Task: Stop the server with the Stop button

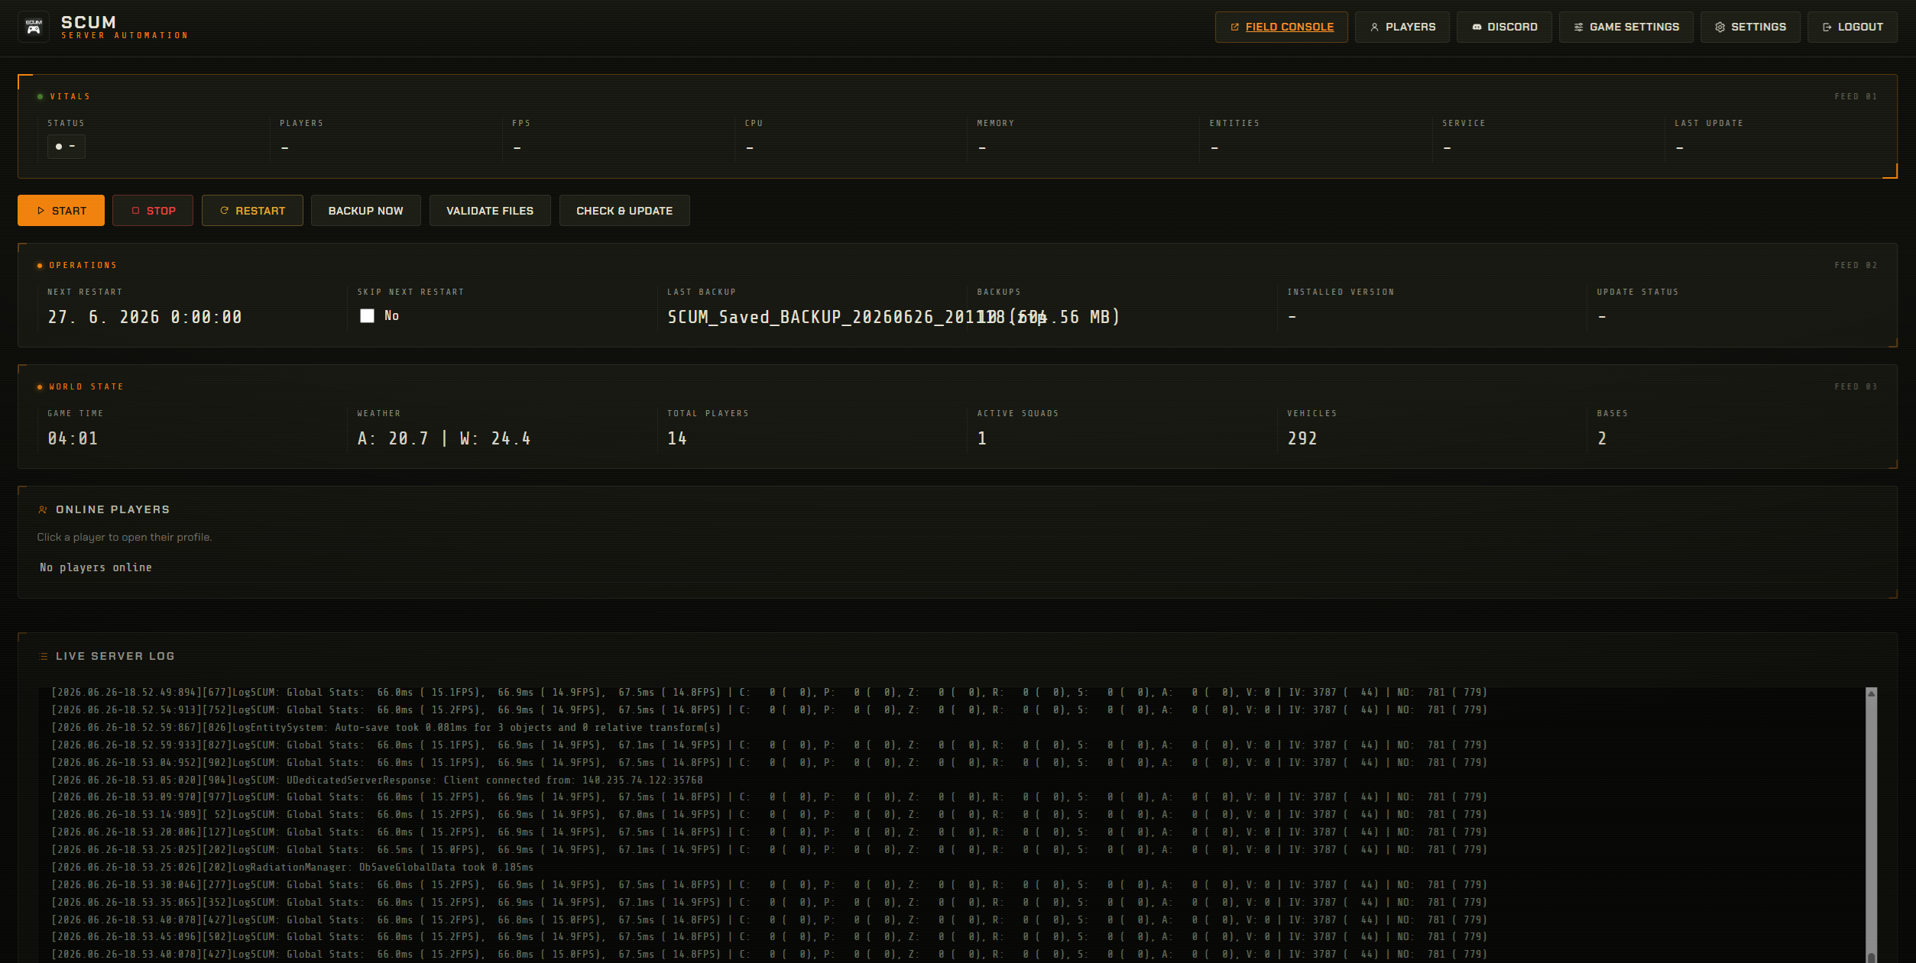Action: pos(153,211)
